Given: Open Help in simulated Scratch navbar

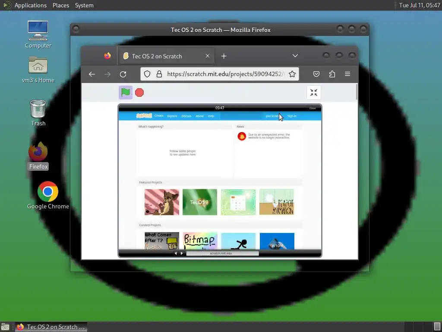Looking at the screenshot, I should pyautogui.click(x=211, y=116).
